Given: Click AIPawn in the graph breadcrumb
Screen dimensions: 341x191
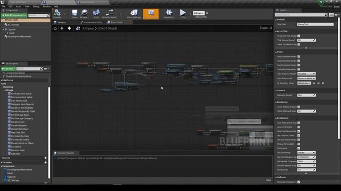Looking at the screenshot, I should [88, 28].
